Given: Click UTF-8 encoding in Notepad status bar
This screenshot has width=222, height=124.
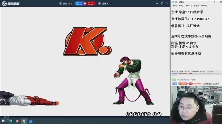Looking at the screenshot, I should point(211,72).
